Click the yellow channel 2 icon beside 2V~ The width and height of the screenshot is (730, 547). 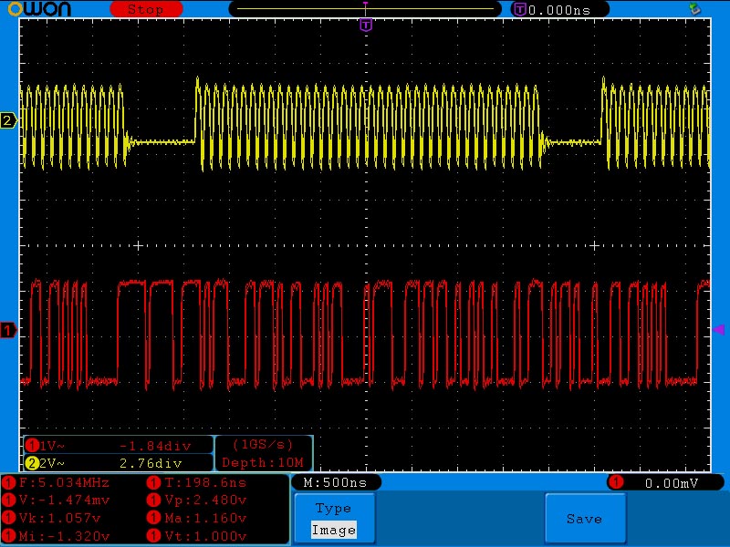(32, 463)
